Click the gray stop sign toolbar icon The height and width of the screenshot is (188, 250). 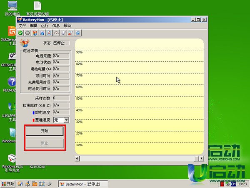[x=27, y=33]
